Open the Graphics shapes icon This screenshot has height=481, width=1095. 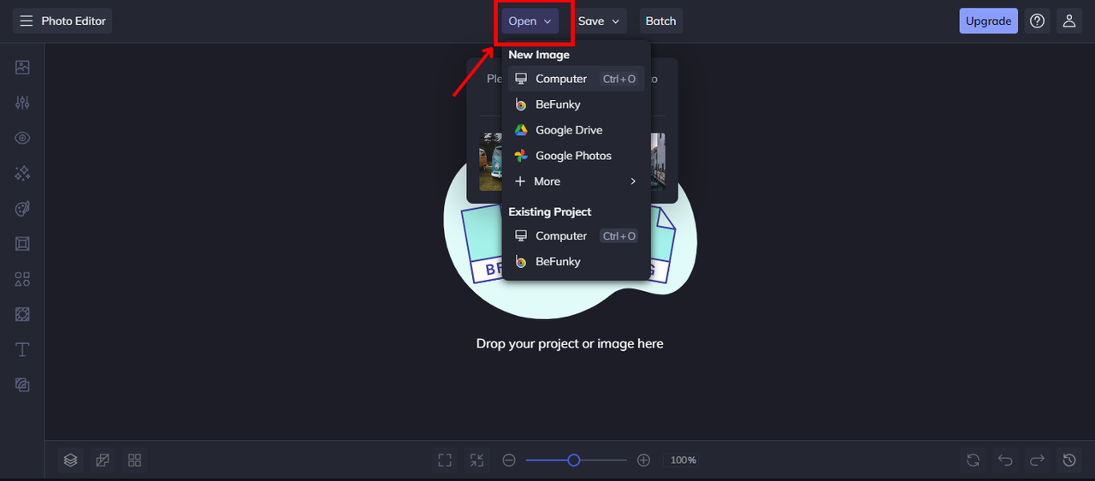click(22, 279)
